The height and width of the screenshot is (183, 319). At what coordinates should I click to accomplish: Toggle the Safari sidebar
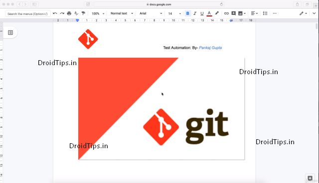coord(34,4)
